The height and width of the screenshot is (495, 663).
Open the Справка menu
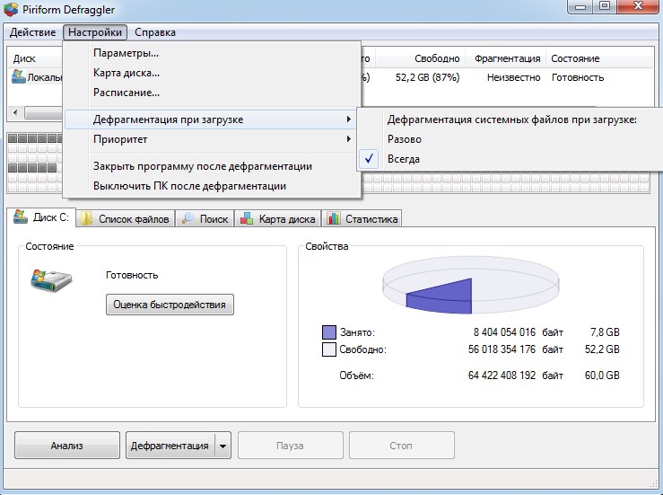pyautogui.click(x=155, y=32)
